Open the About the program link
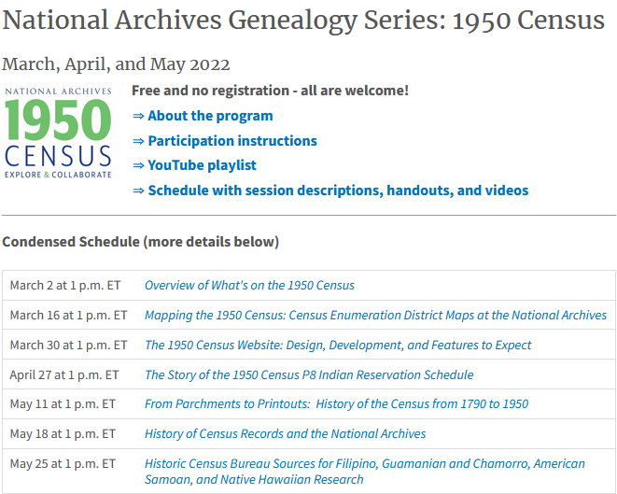This screenshot has width=617, height=494. pyautogui.click(x=210, y=116)
